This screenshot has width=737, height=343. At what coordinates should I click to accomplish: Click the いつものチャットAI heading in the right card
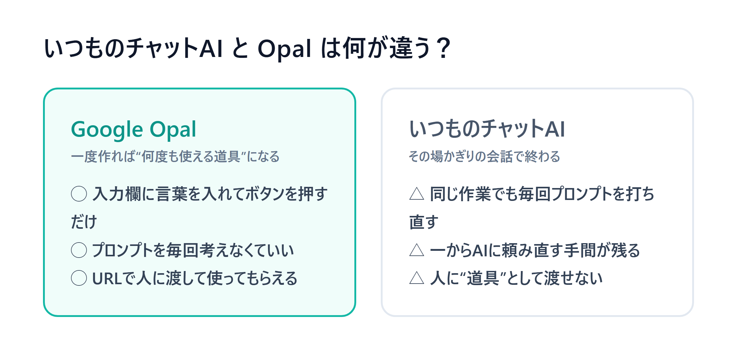click(487, 129)
